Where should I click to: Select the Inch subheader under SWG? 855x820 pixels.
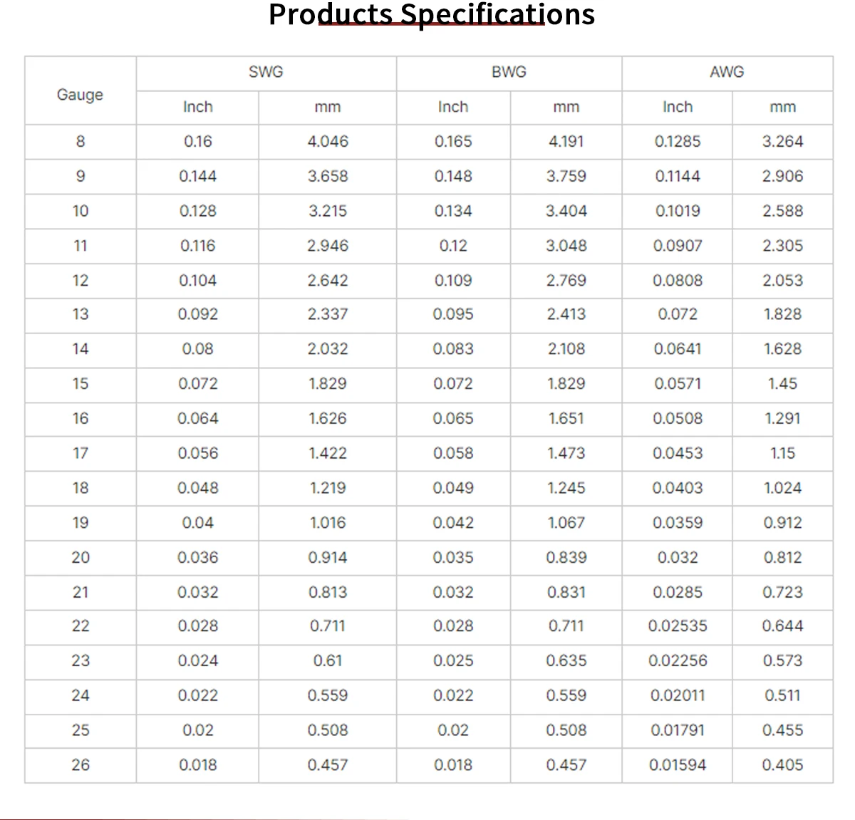[197, 107]
